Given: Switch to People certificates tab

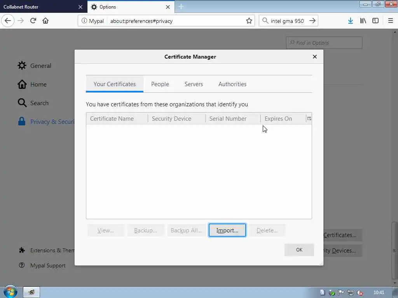Looking at the screenshot, I should [160, 84].
